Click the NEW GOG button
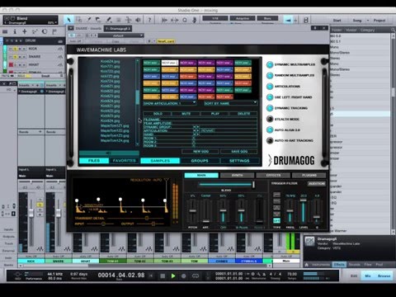The image size is (396, 297). (200, 151)
